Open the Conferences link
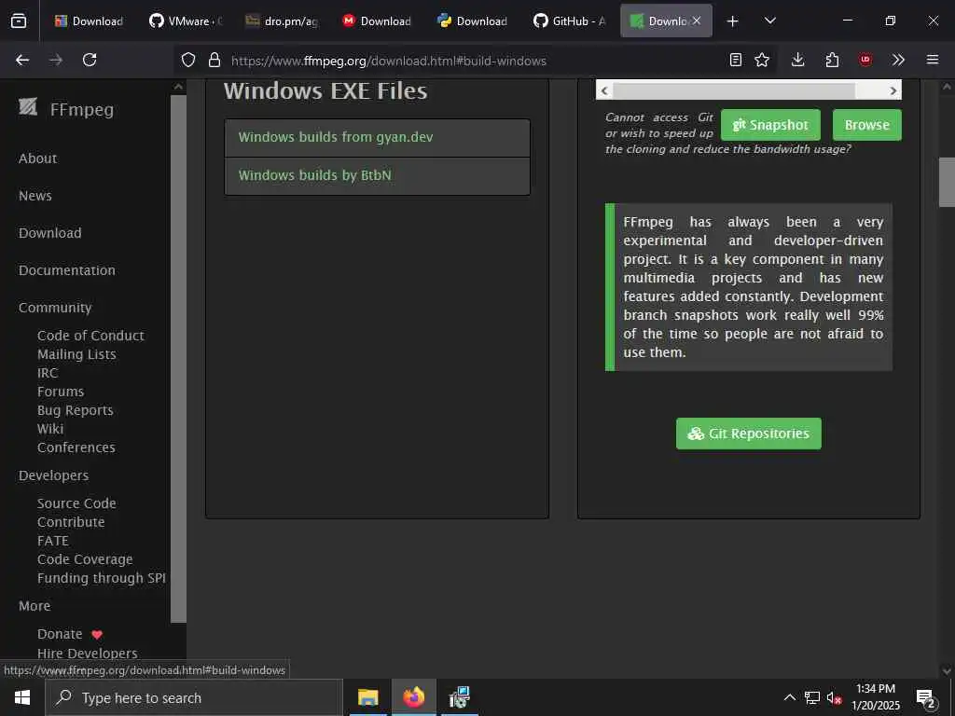955x716 pixels. coord(76,447)
